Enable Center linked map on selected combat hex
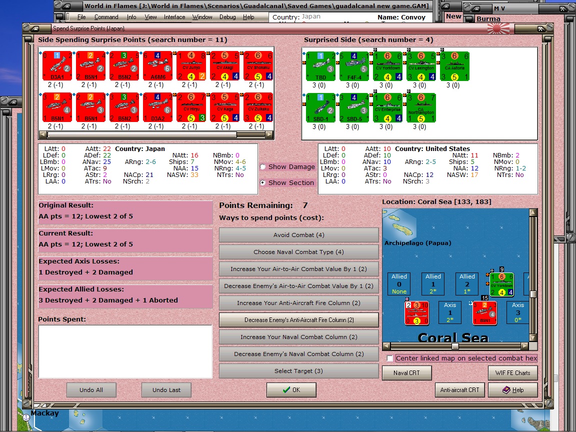The image size is (576, 432). (390, 358)
